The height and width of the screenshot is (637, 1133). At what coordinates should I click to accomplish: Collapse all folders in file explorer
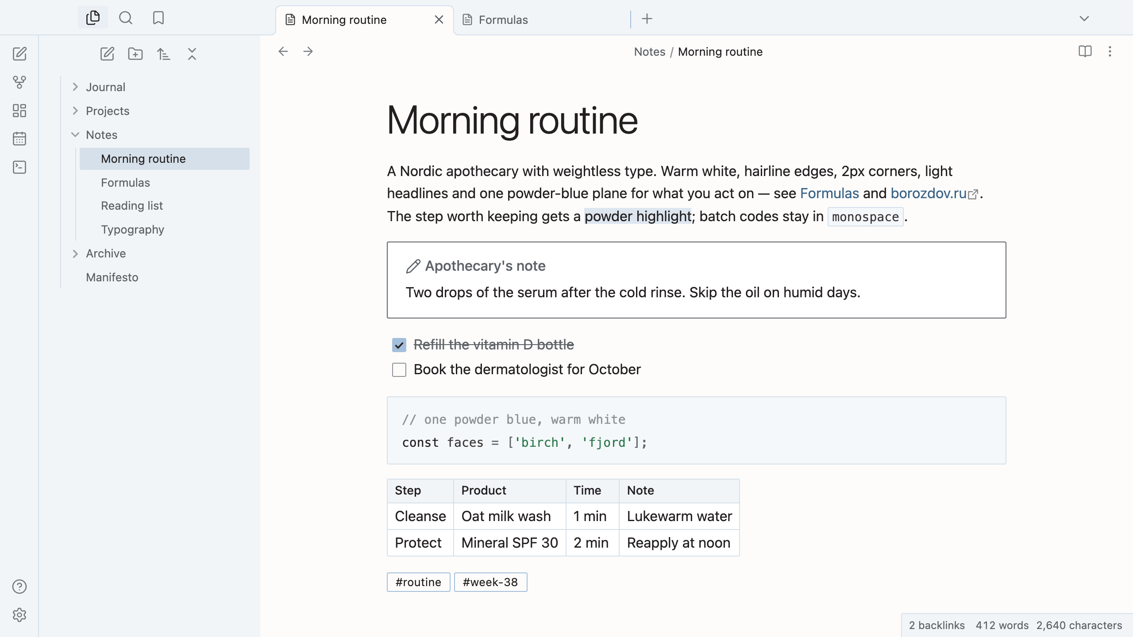(x=192, y=54)
